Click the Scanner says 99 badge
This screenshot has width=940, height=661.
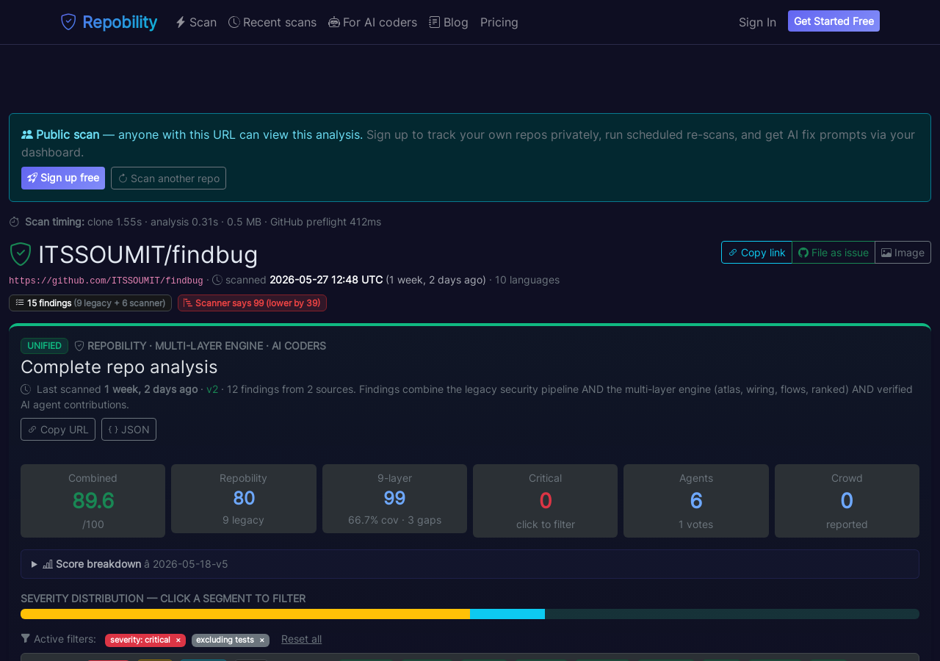pyautogui.click(x=252, y=303)
